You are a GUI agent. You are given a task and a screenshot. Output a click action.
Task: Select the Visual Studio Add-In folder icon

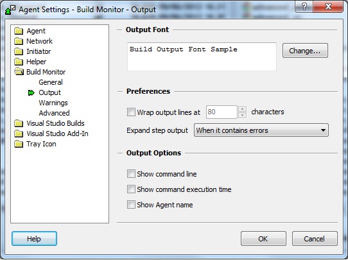[19, 134]
